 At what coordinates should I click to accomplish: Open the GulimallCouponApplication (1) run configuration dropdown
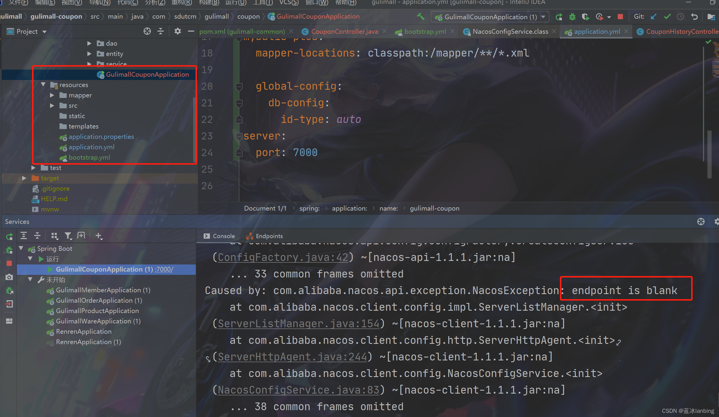point(490,17)
